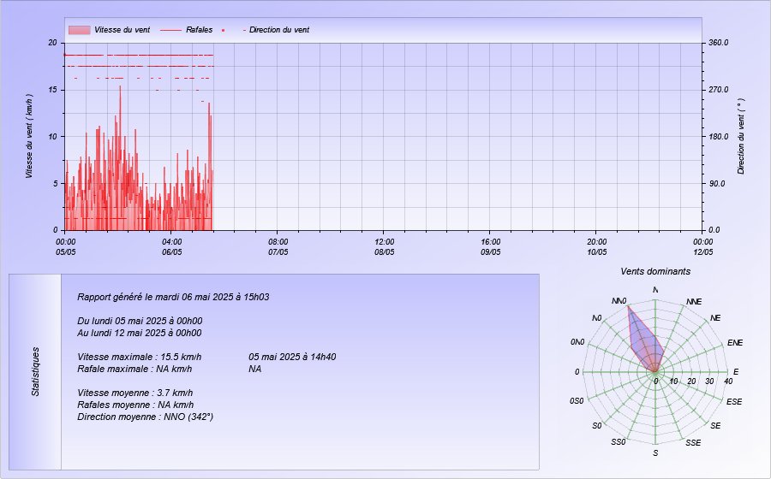
Task: Click the Du lundi 05 mai 2025 line
Action: pos(140,321)
